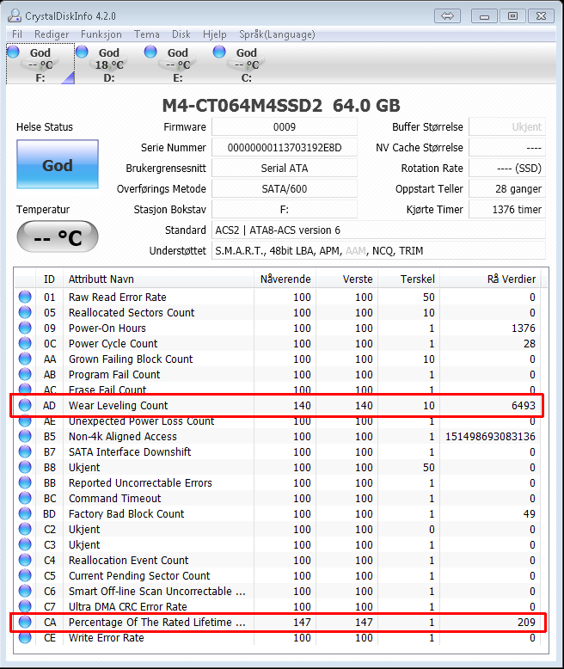This screenshot has width=564, height=669.
Task: Click status orb for Non-4k Aligned Access
Action: point(25,436)
